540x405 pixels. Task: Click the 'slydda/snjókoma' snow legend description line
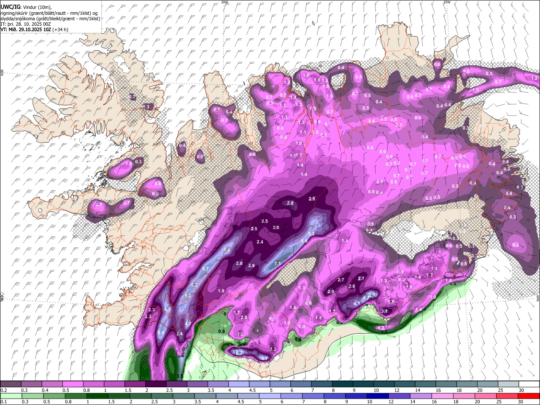[x=50, y=19]
